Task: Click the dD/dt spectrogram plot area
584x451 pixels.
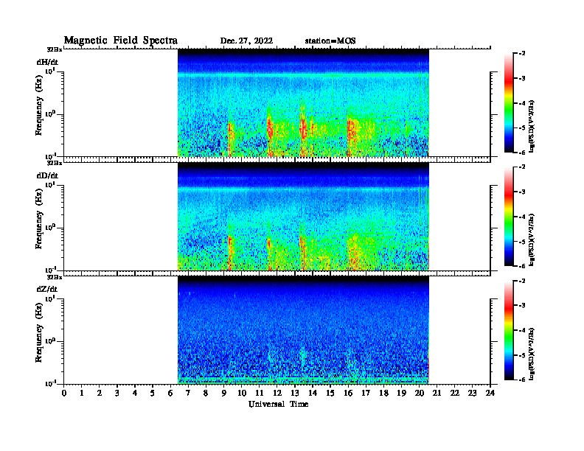Action: pos(303,217)
